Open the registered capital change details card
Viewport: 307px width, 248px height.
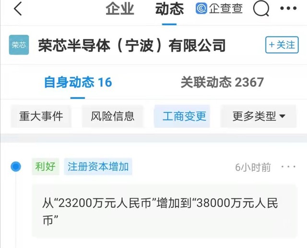(165, 211)
